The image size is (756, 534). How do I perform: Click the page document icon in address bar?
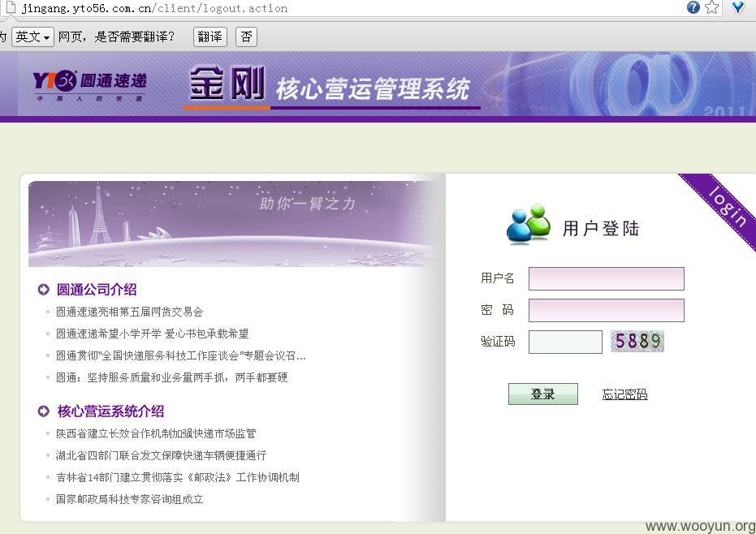coord(10,7)
